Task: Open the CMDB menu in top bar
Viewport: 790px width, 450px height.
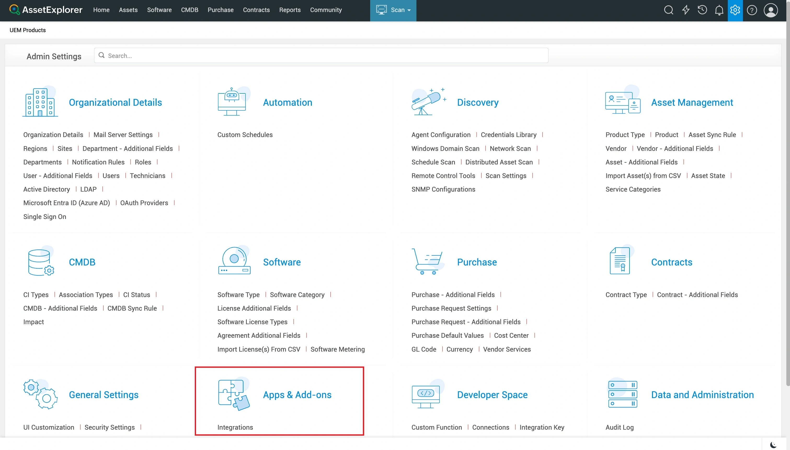Action: 189,10
